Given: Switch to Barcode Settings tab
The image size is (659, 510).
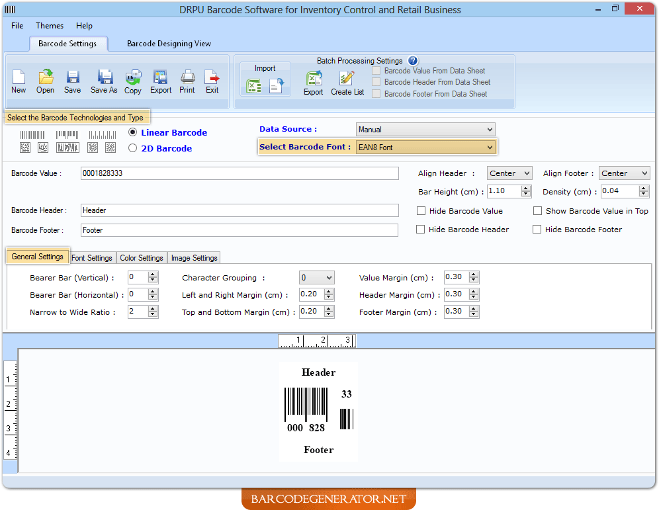Looking at the screenshot, I should [67, 44].
